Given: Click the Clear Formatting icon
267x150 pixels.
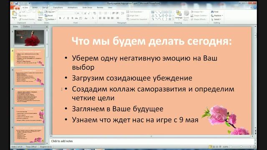Looking at the screenshot, I should pyautogui.click(x=95, y=13).
